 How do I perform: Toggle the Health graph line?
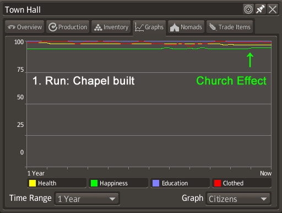tap(57, 183)
